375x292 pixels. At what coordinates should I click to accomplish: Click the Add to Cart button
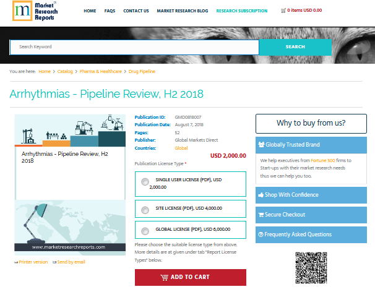[191, 277]
